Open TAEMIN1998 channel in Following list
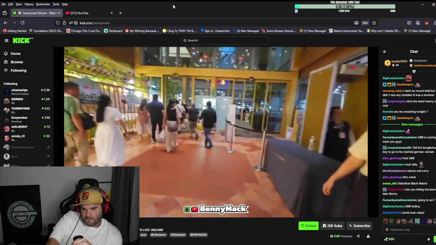Viewport: 436px width, 245px height. [27, 110]
